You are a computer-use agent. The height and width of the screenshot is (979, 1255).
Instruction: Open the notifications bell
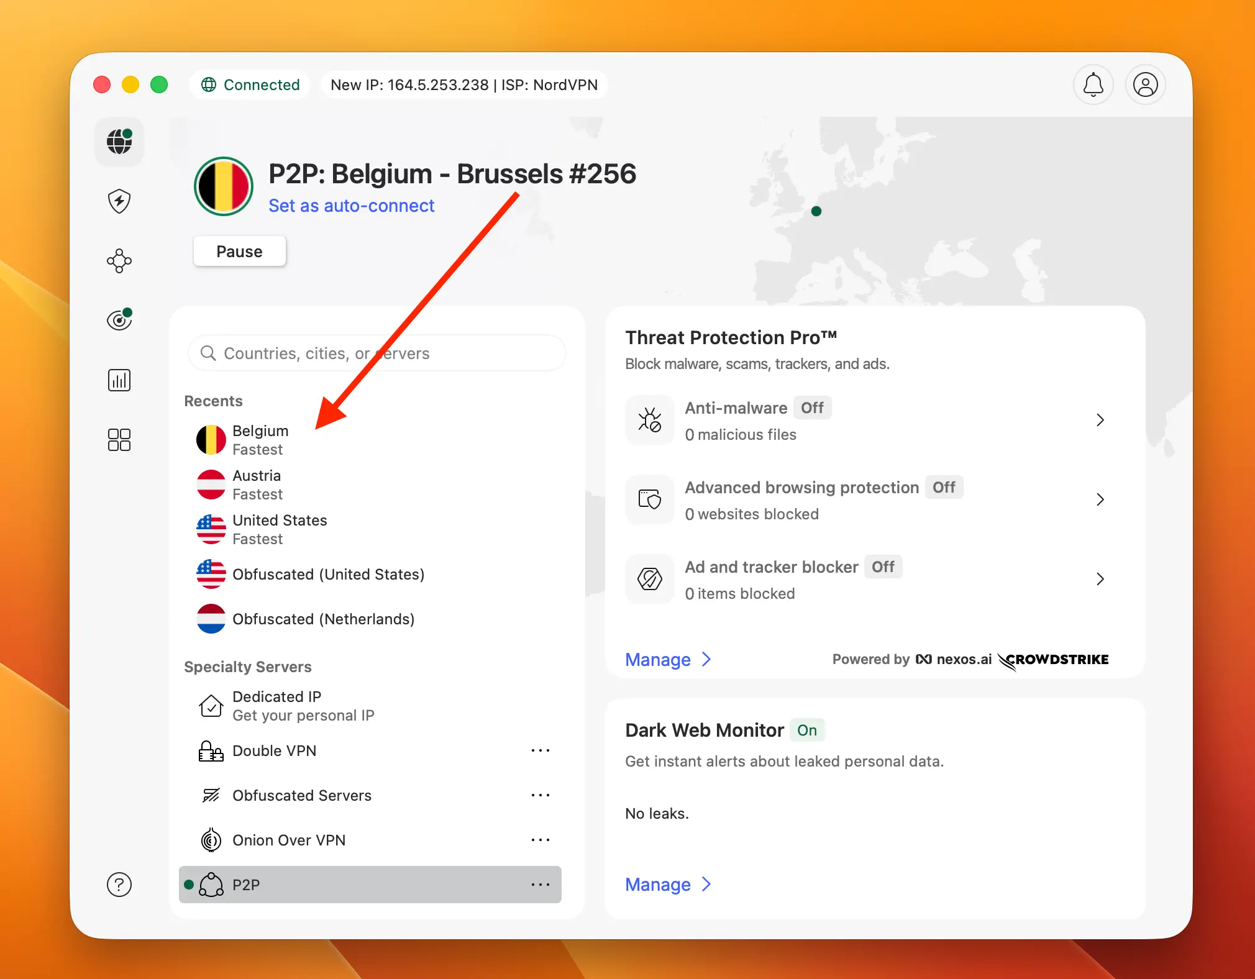1093,84
